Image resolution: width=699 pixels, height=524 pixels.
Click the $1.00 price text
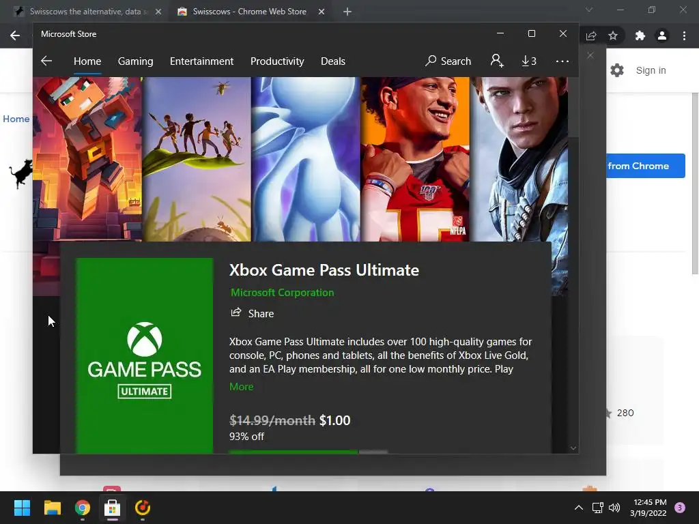coord(334,420)
